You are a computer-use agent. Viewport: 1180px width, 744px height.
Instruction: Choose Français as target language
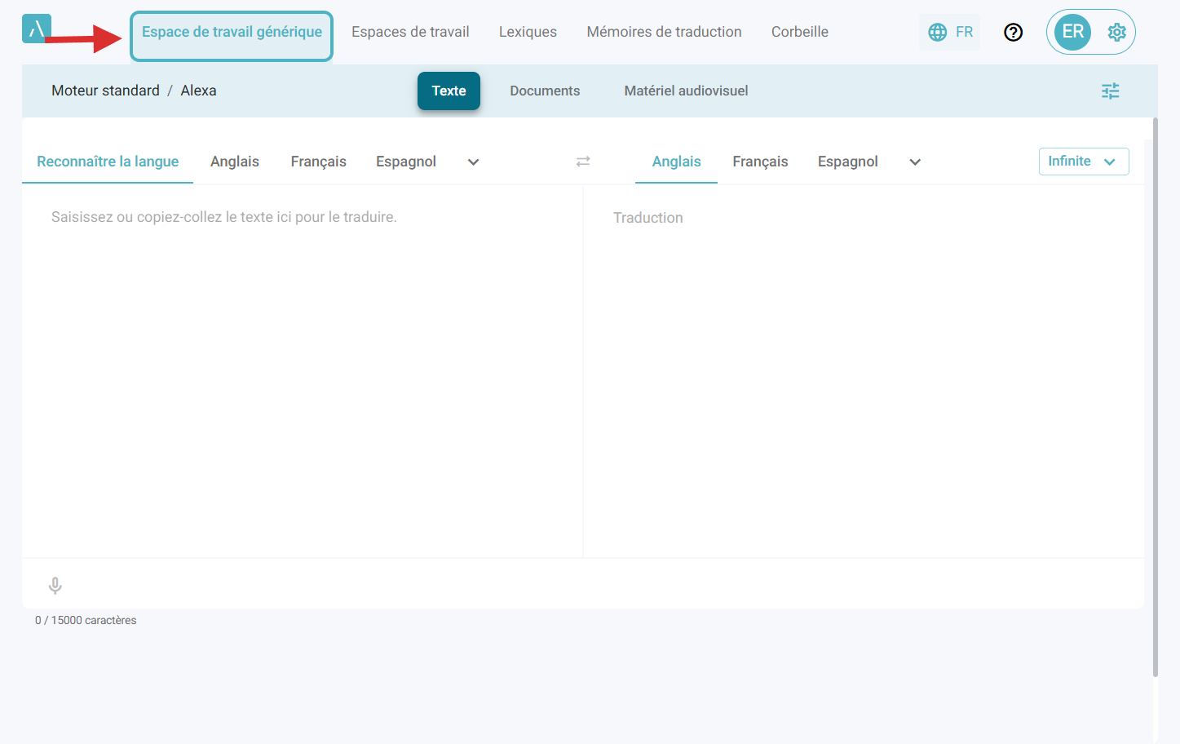(760, 162)
